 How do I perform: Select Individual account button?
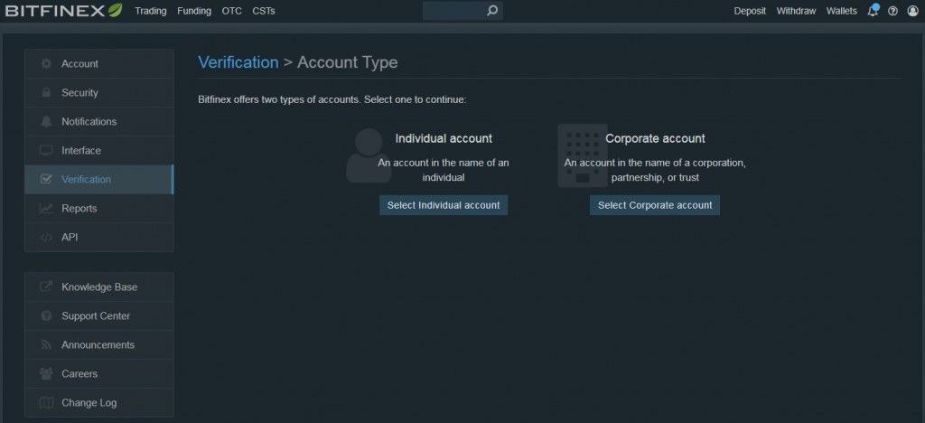click(444, 205)
